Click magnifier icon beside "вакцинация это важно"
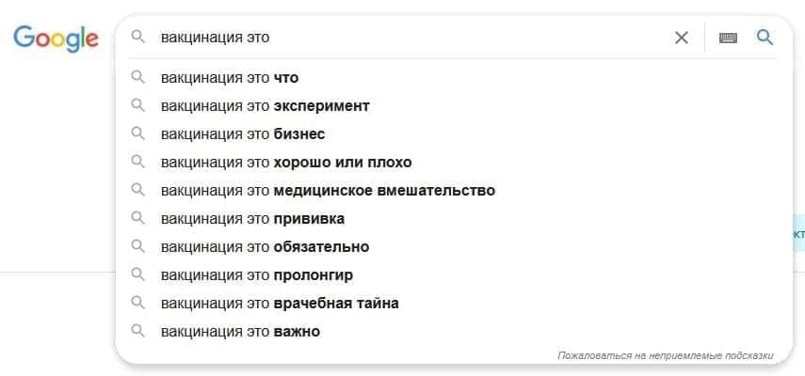The height and width of the screenshot is (376, 805). tap(138, 332)
